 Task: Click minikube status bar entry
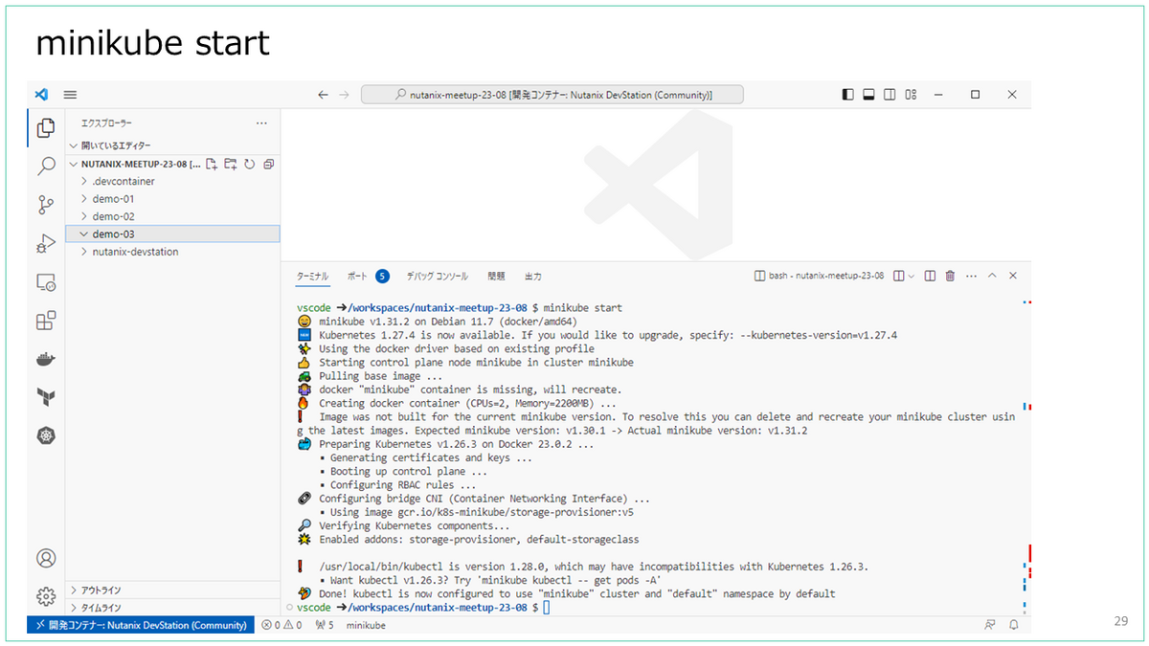366,625
